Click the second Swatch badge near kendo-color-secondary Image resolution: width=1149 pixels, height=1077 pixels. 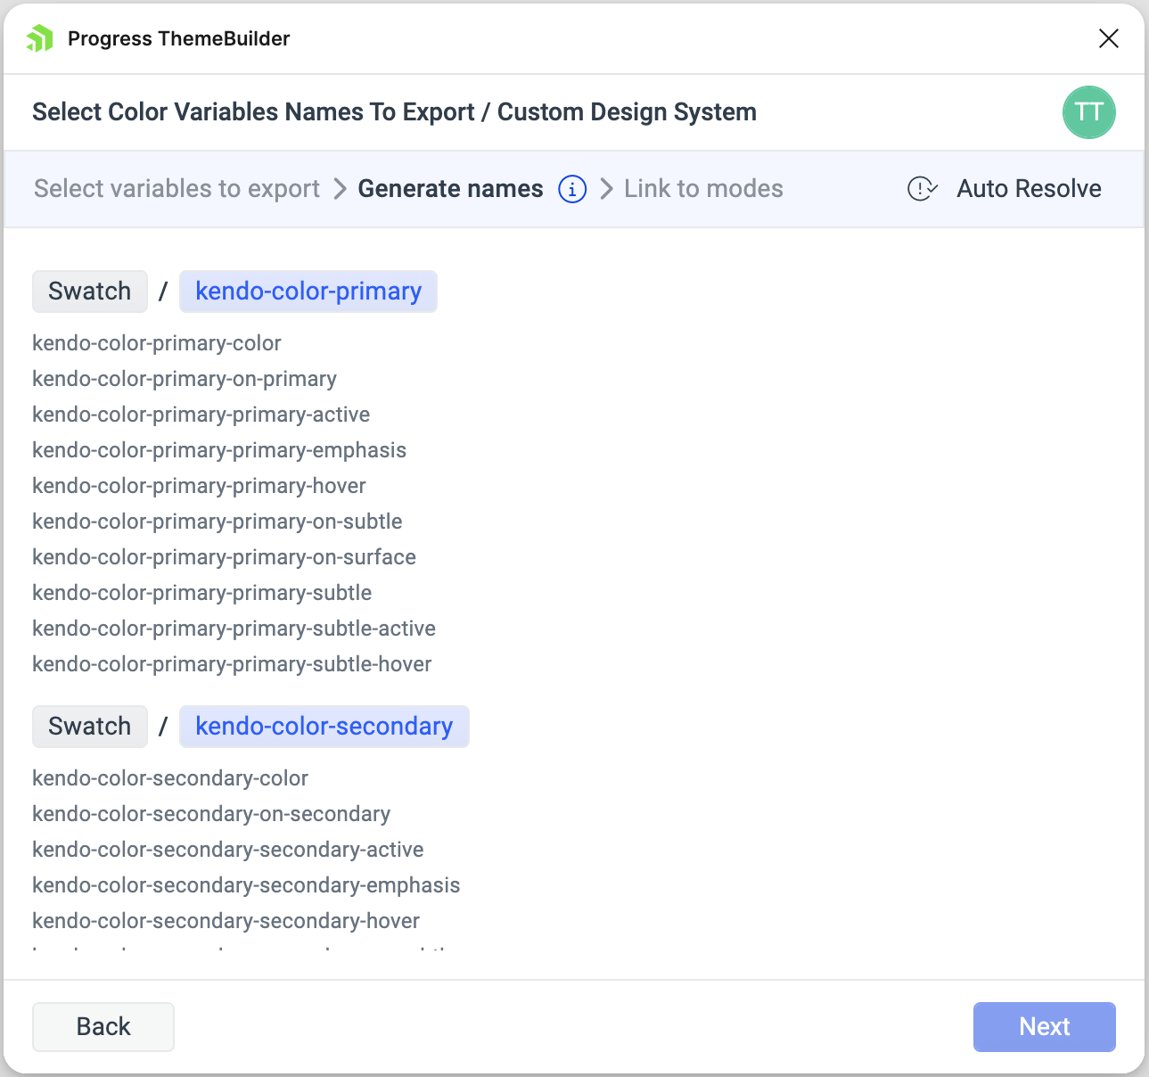[x=89, y=727]
